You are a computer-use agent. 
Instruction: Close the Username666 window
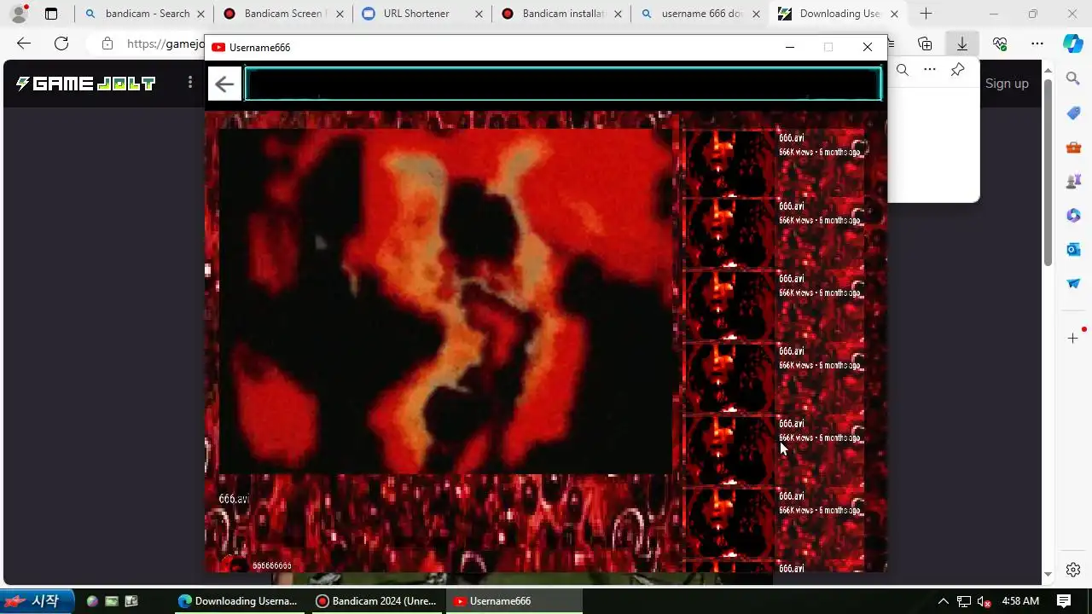point(868,47)
